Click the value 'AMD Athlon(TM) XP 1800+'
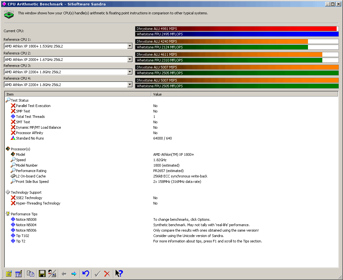The height and width of the screenshot is (280, 343). tap(174, 154)
